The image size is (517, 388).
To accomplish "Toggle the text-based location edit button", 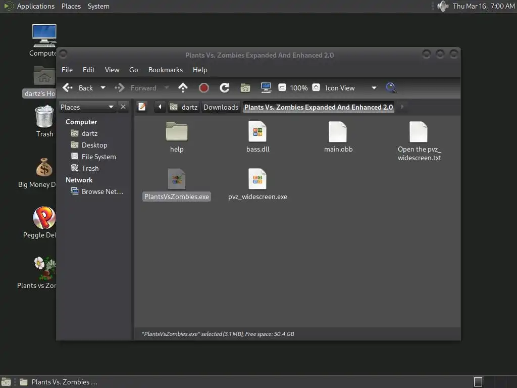I will tap(142, 107).
